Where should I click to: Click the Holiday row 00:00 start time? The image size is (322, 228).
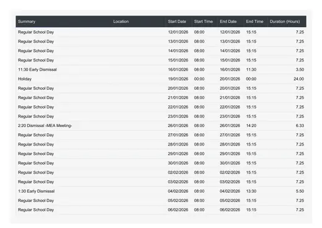(199, 79)
